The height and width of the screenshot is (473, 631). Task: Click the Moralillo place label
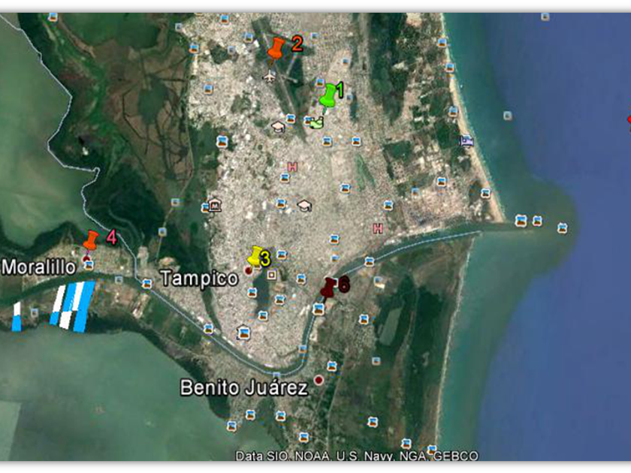[38, 267]
